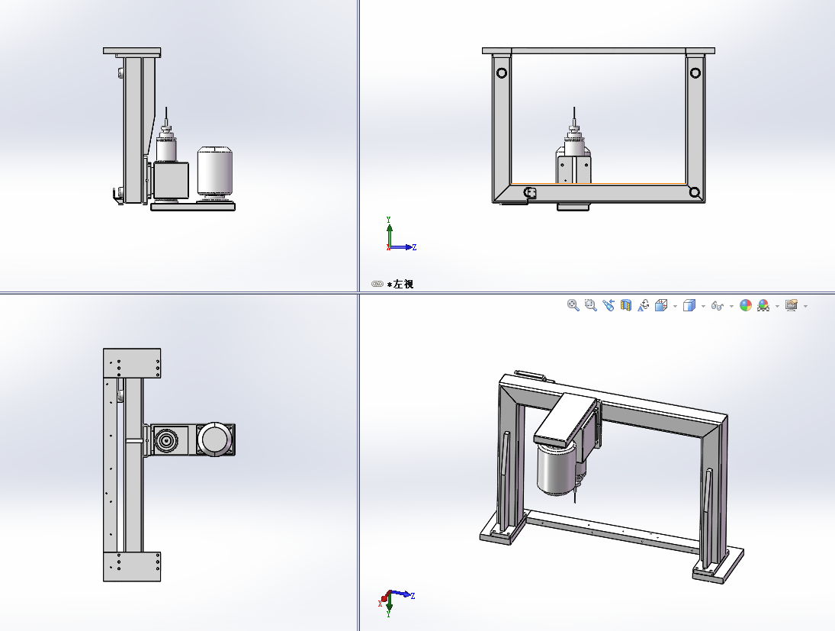Expand the View Settings dropdown arrow
835x631 pixels.
(x=805, y=306)
